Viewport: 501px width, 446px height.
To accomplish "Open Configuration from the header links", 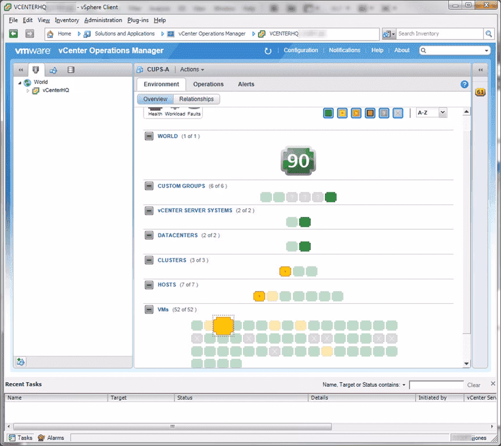I will coord(301,51).
